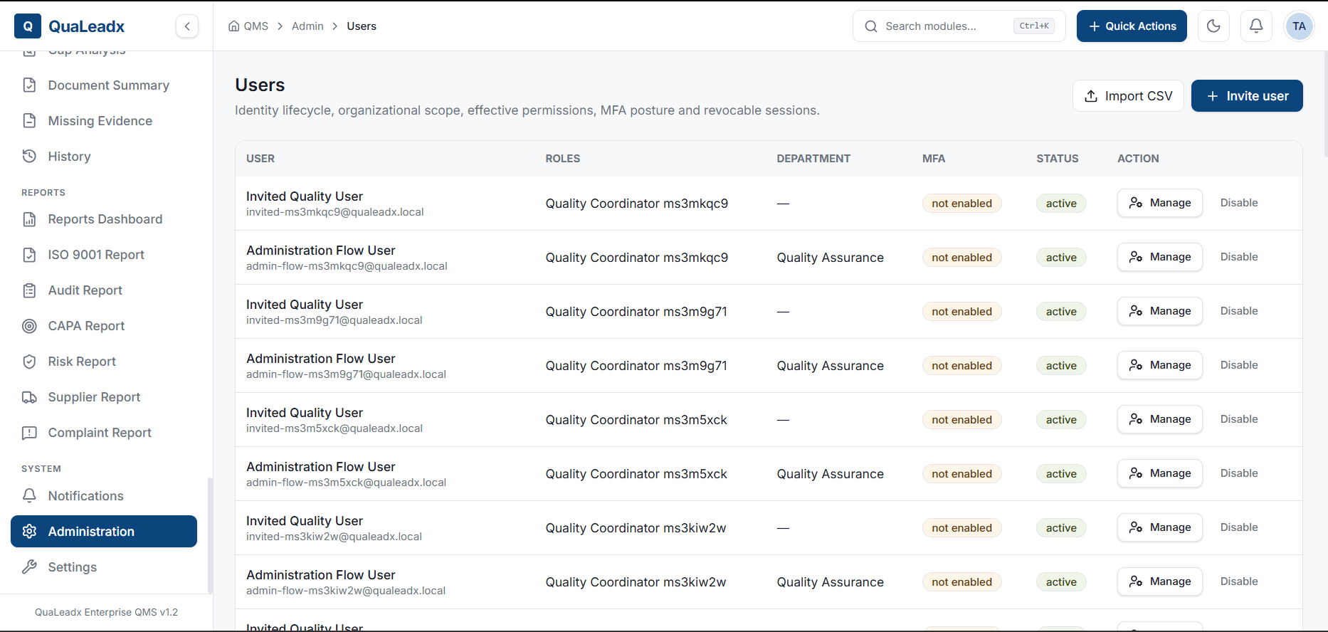Disable admin-flow-ms3m9g71 user
The image size is (1328, 632).
click(x=1239, y=365)
